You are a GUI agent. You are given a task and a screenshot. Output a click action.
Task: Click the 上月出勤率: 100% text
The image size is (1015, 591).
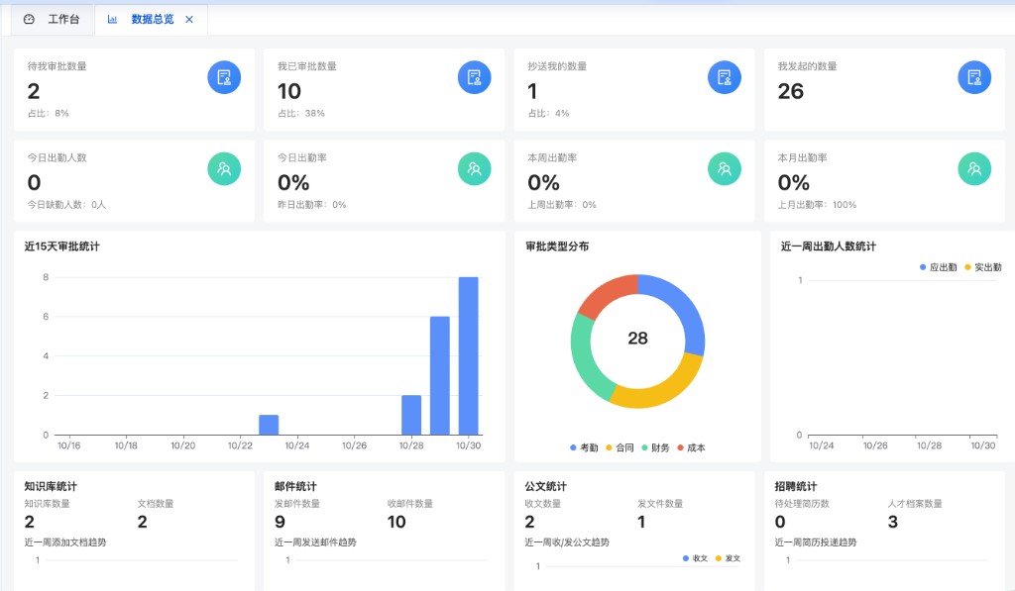coord(817,204)
